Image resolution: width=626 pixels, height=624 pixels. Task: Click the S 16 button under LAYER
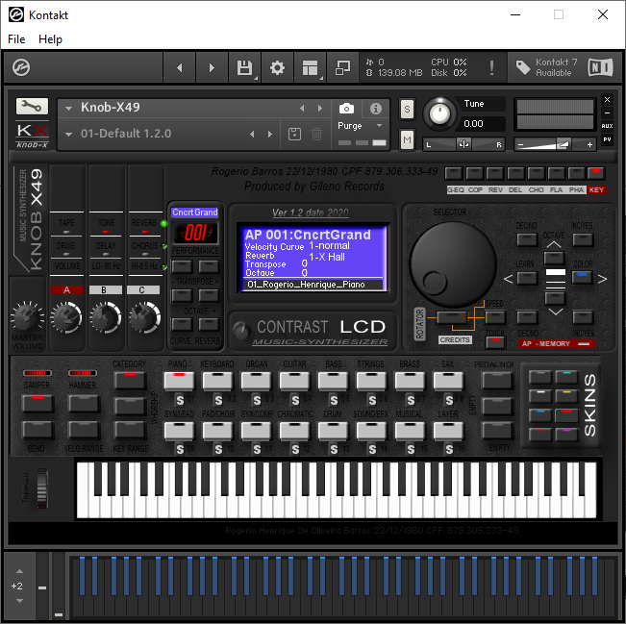[x=449, y=450]
